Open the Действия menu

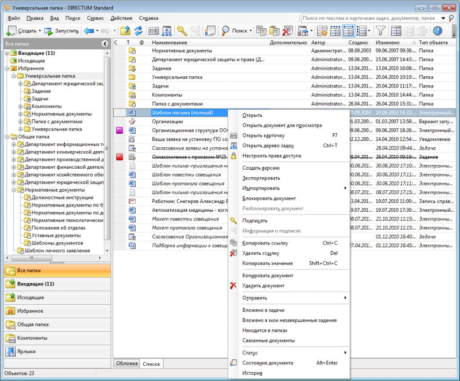click(x=121, y=18)
